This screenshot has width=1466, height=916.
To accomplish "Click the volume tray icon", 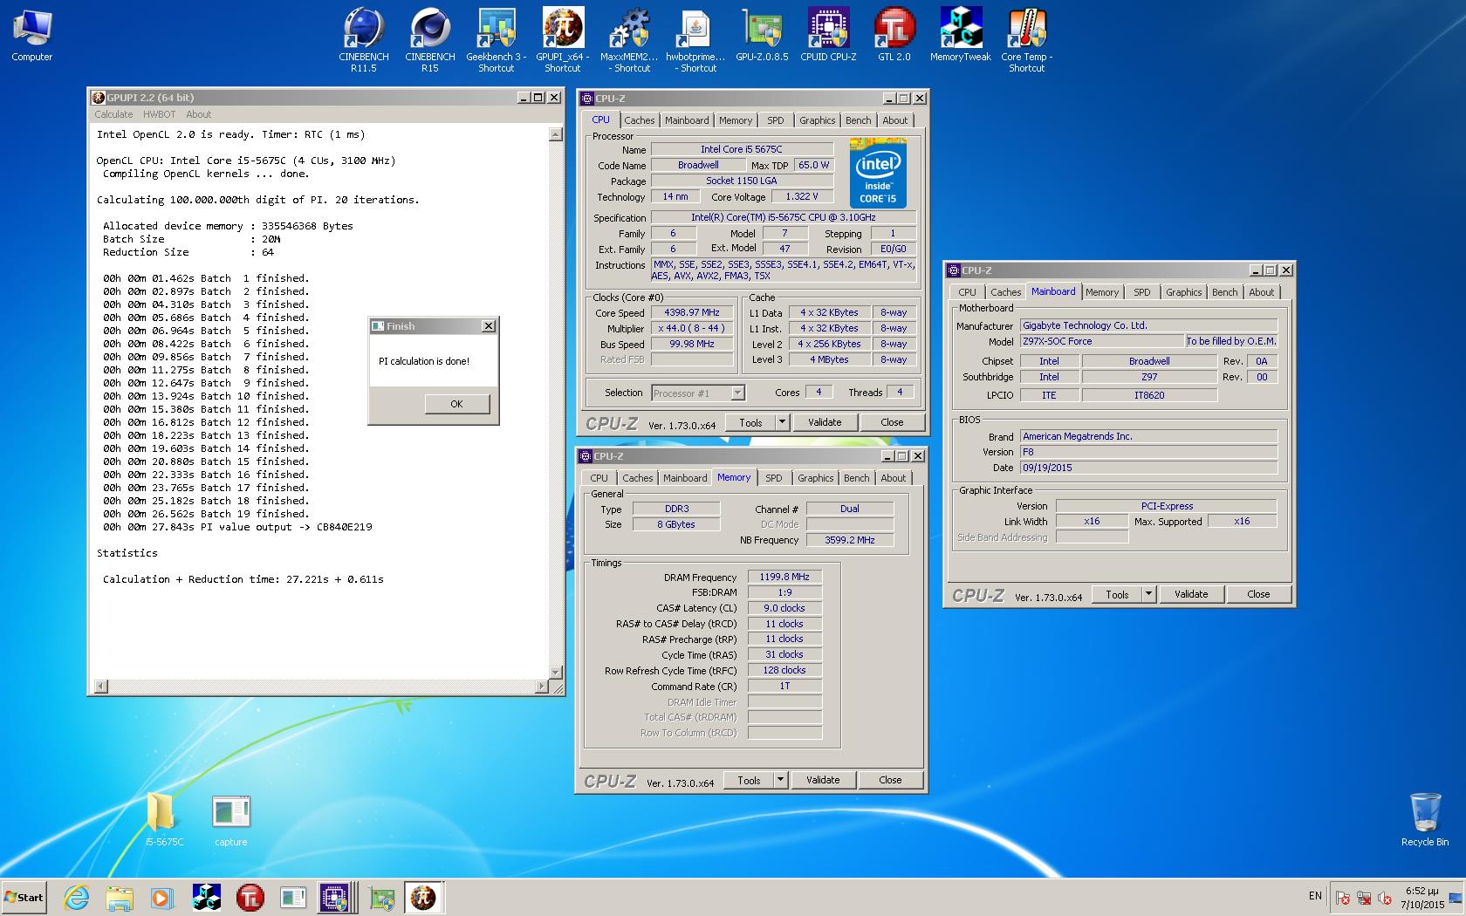I will [1385, 898].
